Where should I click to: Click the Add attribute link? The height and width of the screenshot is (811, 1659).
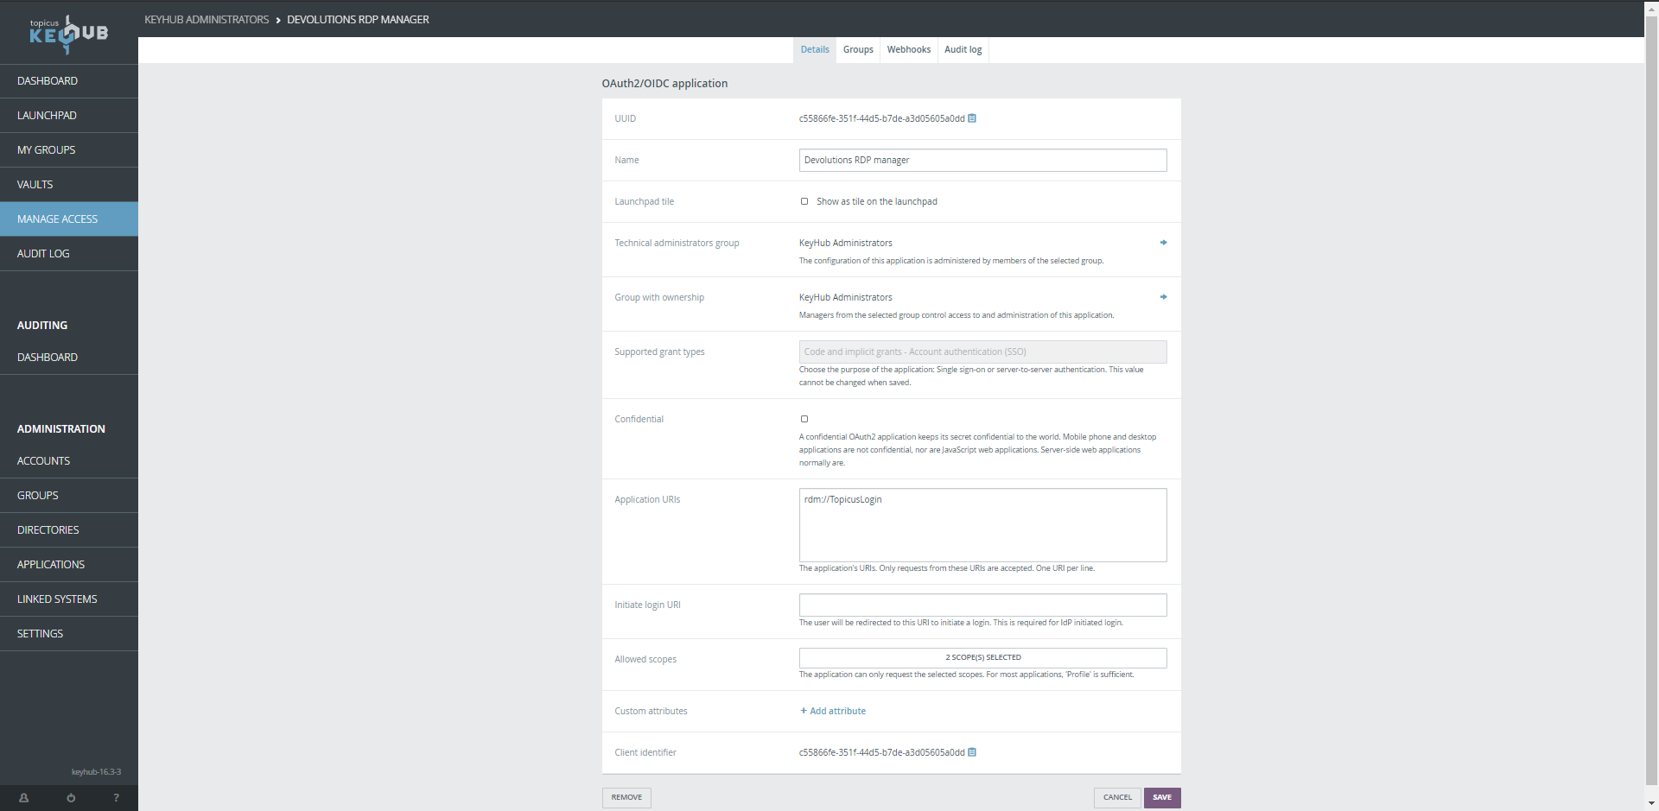coord(833,711)
